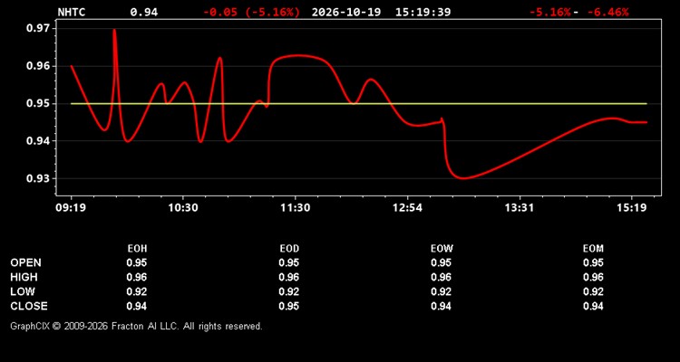Click the HIGH row label
Viewport: 680px width, 362px height.
pyautogui.click(x=24, y=277)
